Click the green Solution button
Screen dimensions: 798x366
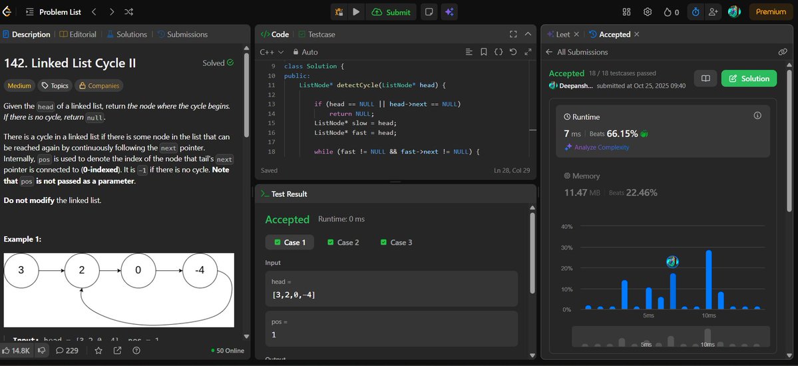749,79
